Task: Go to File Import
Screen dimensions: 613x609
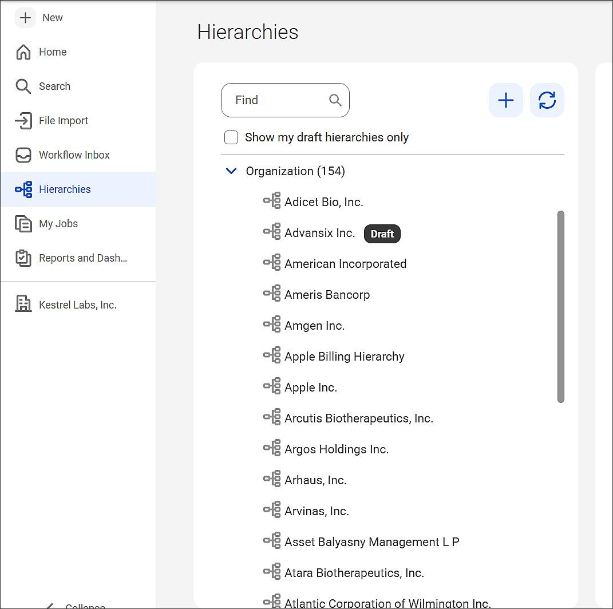Action: [64, 120]
